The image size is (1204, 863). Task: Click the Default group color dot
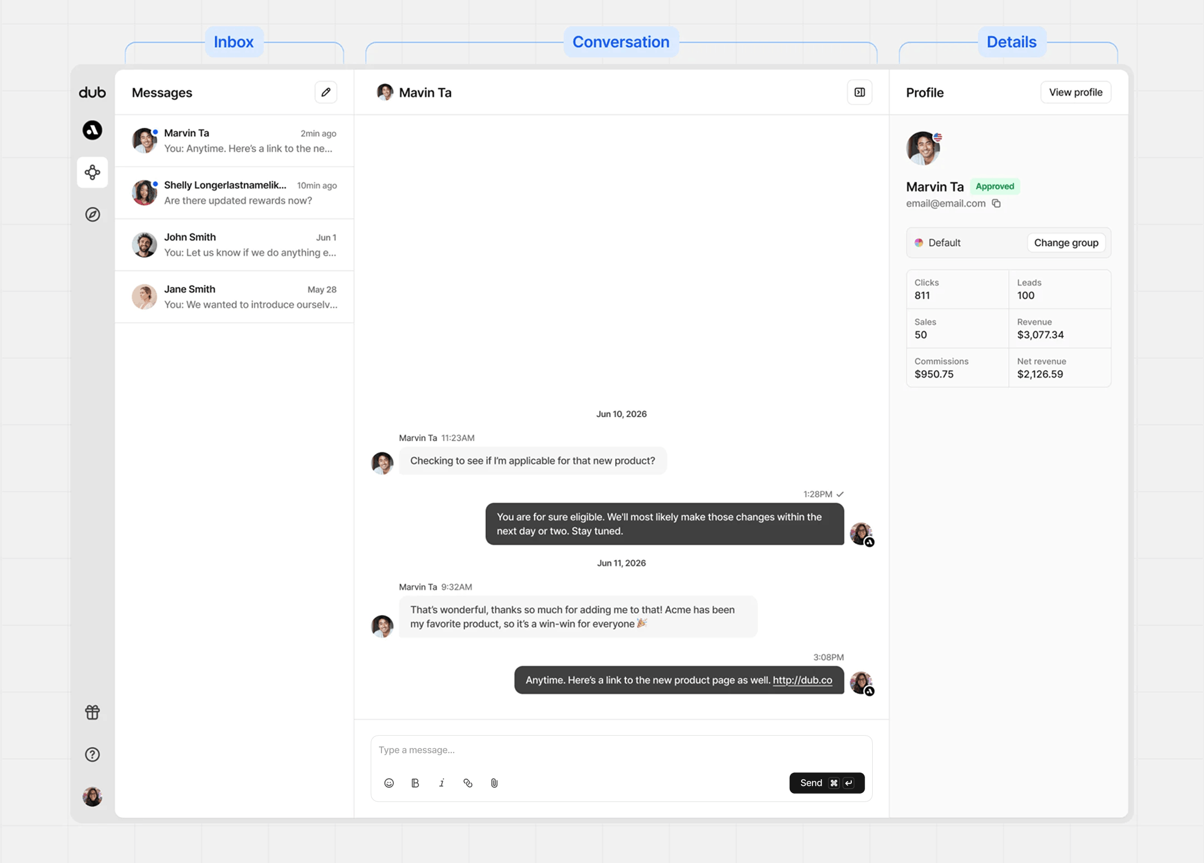[919, 243]
